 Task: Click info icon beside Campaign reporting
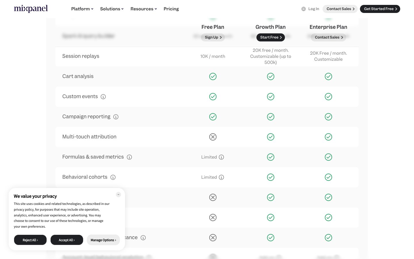116,117
